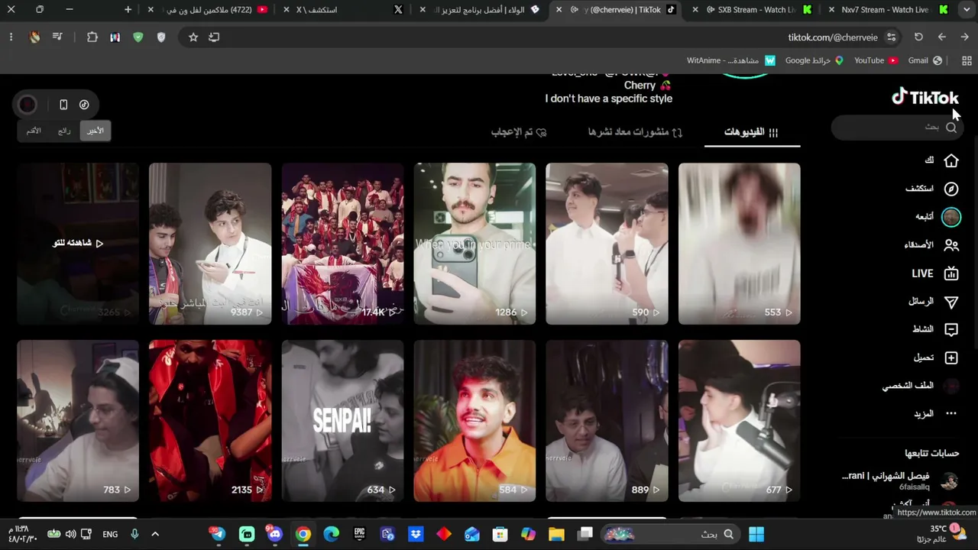Open a new browser tab
This screenshot has width=978, height=550.
click(x=128, y=10)
